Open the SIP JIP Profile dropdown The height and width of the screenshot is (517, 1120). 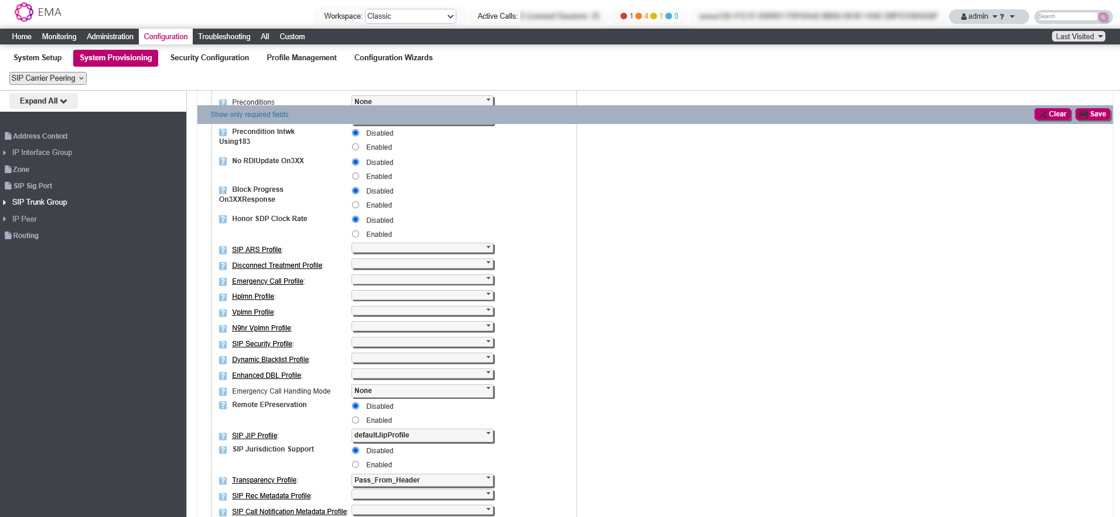422,435
